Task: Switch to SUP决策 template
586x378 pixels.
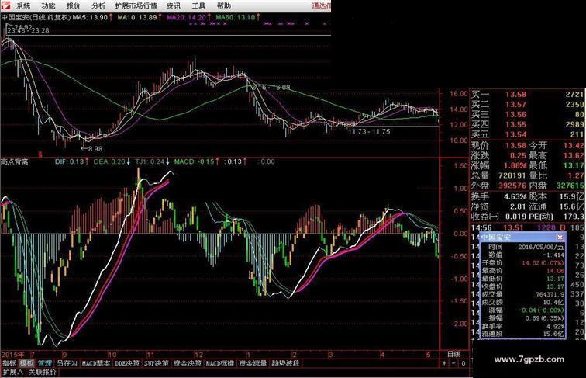Action: [x=157, y=363]
